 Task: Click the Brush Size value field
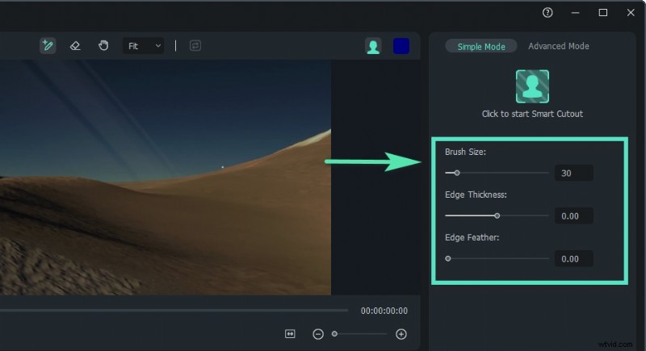coord(573,173)
